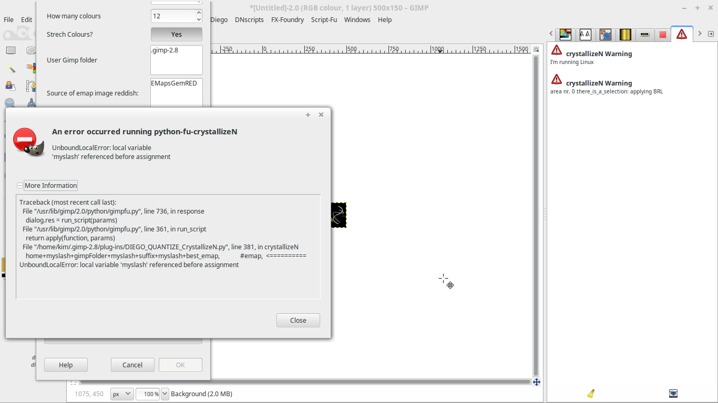The height and width of the screenshot is (403, 718).
Task: Click the small black image thumbnail on canvas
Action: coord(339,215)
